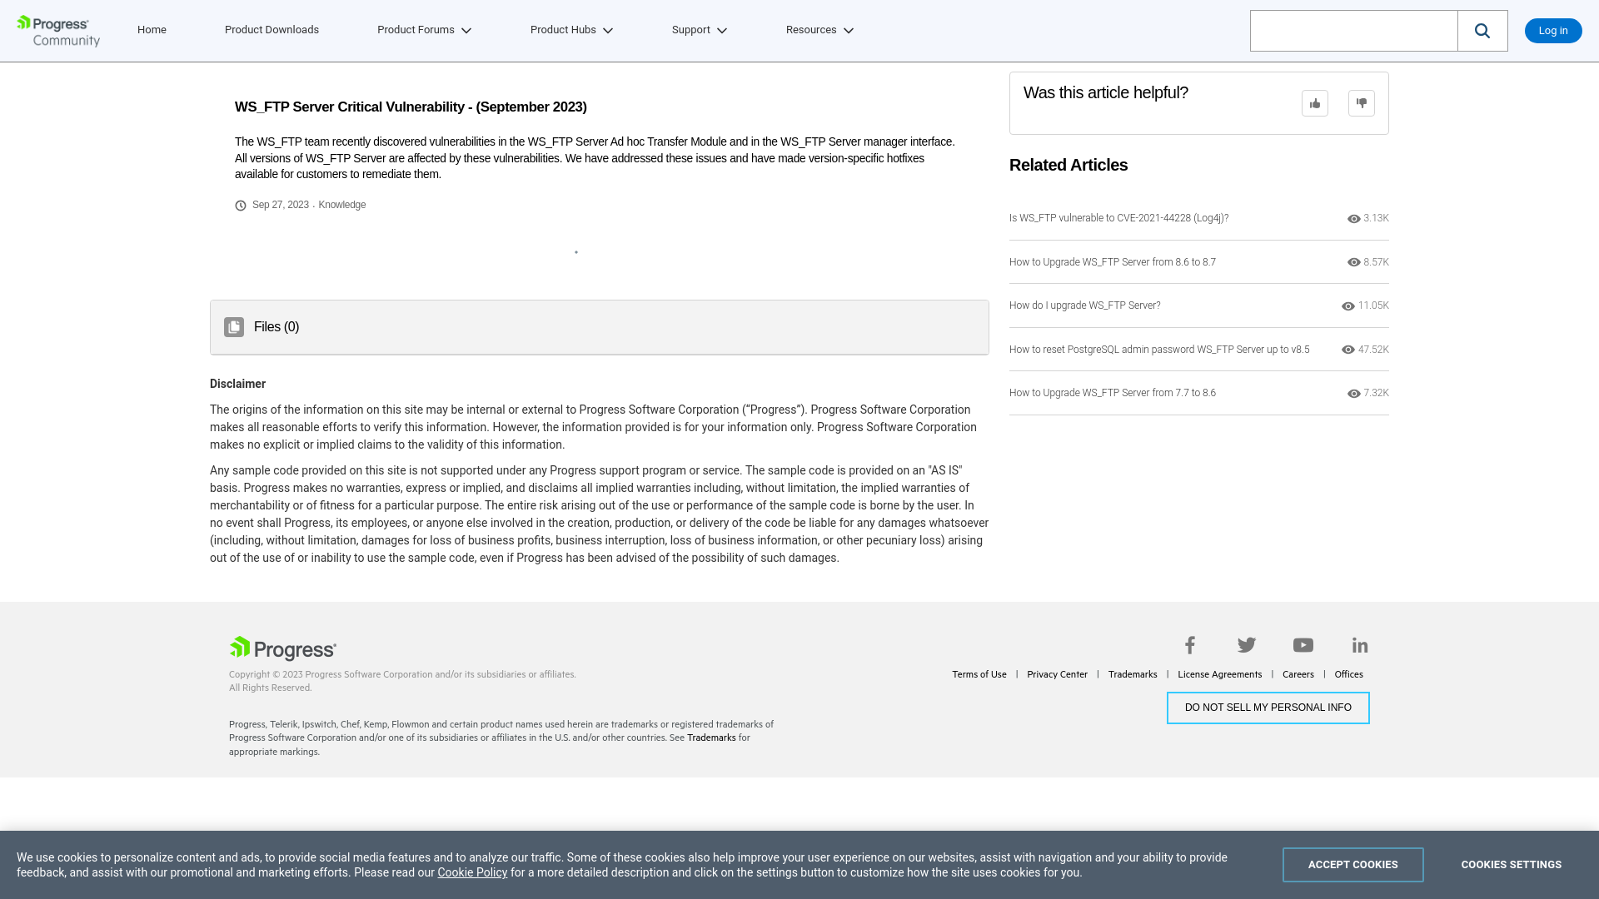
Task: Click eye icon next to 11.05K views
Action: (1348, 306)
